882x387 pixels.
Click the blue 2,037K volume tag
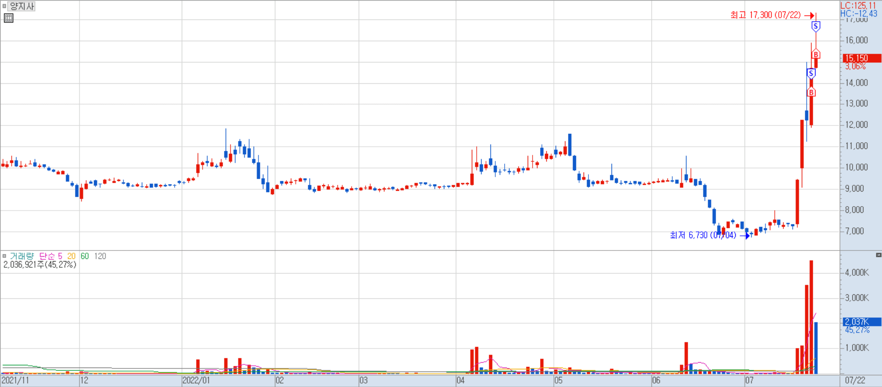[862, 322]
